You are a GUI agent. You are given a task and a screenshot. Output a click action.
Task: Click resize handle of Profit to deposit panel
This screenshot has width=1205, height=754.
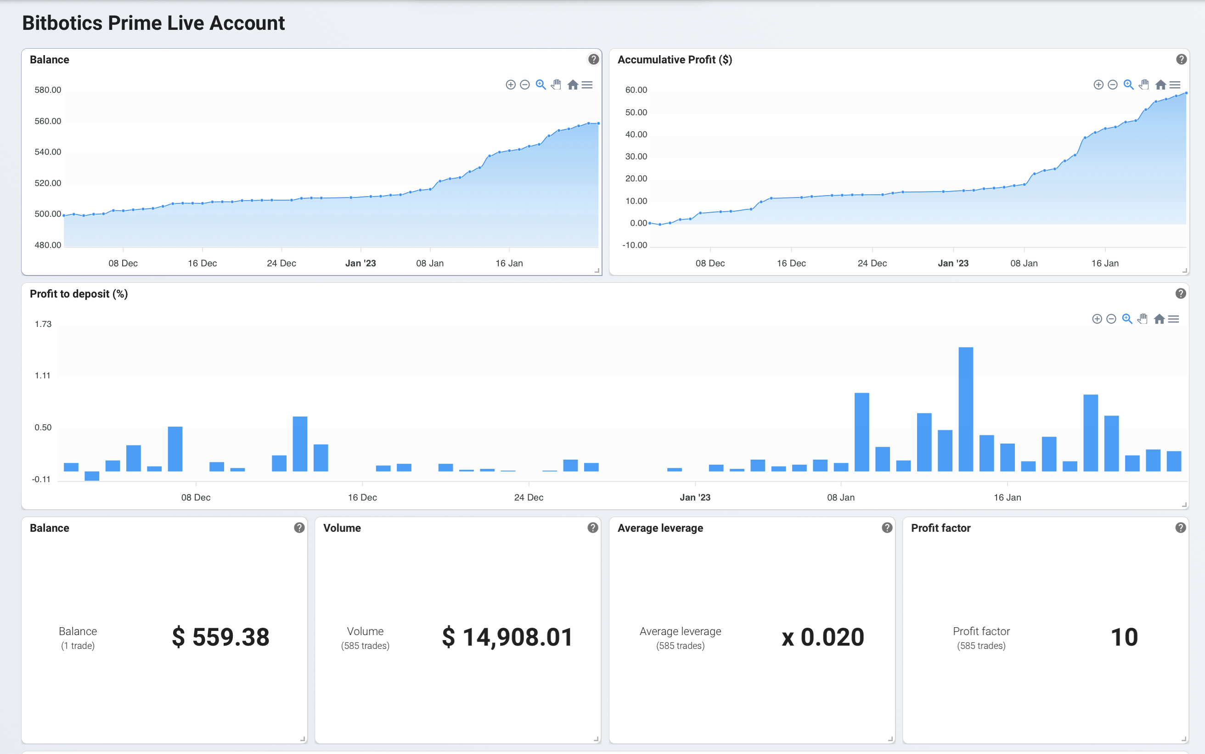tap(1184, 505)
